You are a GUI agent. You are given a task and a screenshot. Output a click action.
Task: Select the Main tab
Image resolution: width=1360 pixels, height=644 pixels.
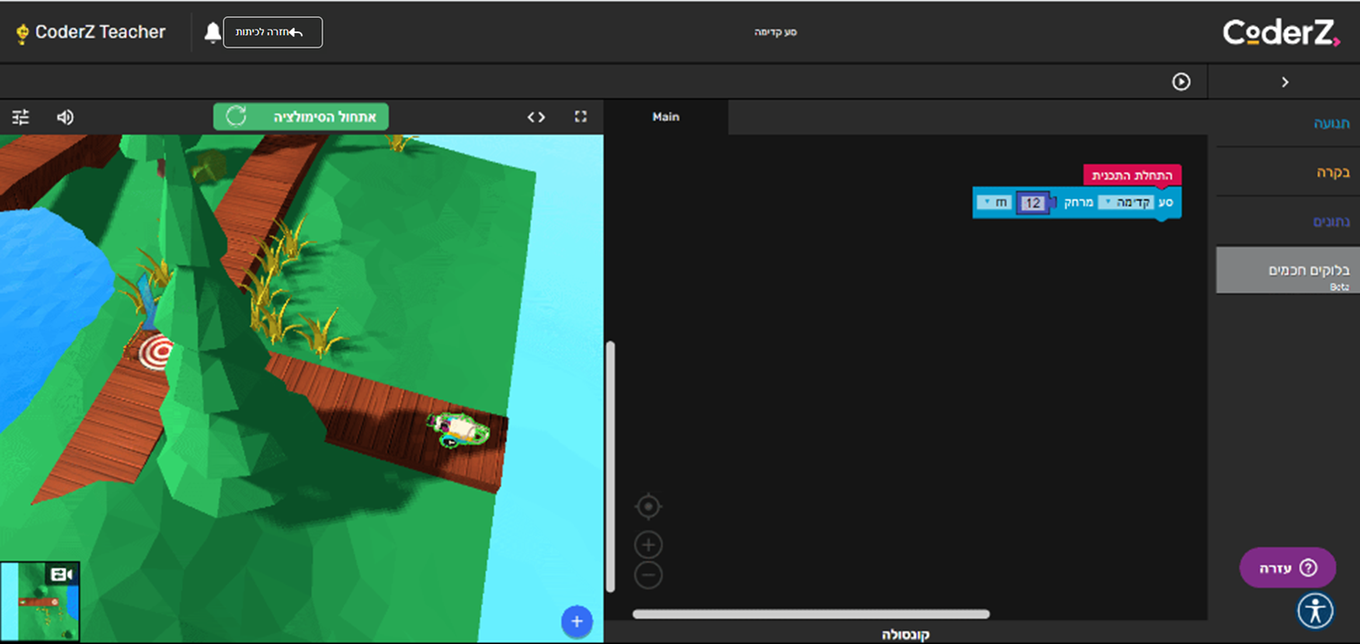(666, 117)
